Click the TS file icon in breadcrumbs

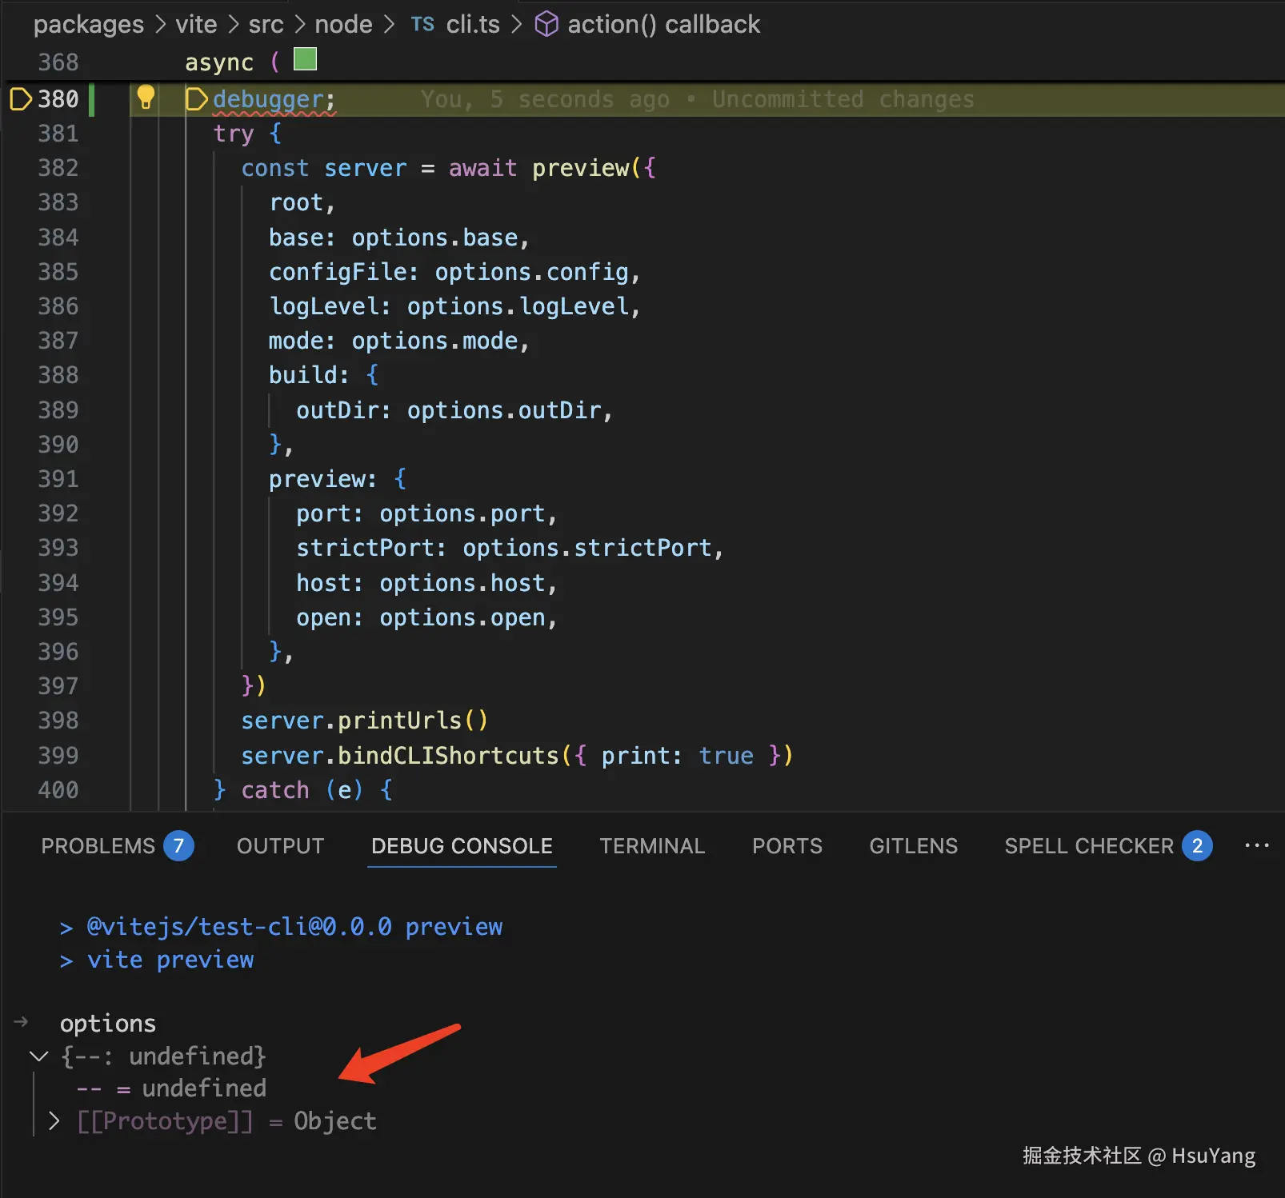pyautogui.click(x=422, y=25)
